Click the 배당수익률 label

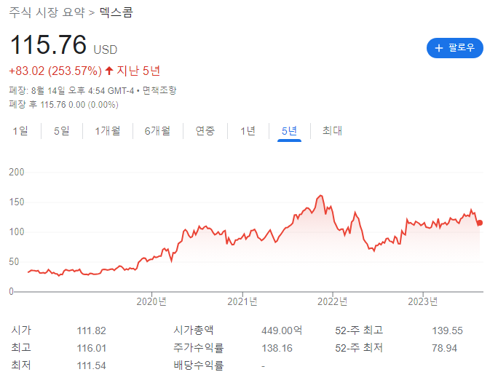(x=199, y=365)
